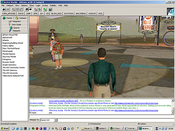Open the Teleport menu

pyautogui.click(x=10, y=5)
